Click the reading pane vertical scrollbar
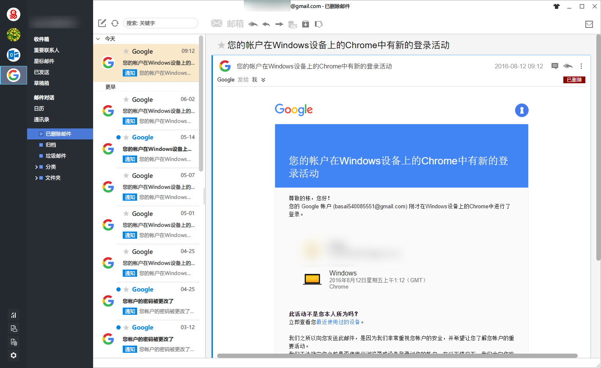The image size is (601, 368). [598, 148]
